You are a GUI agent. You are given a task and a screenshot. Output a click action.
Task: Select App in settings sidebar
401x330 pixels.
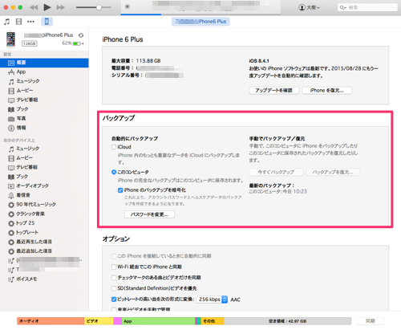pos(44,71)
